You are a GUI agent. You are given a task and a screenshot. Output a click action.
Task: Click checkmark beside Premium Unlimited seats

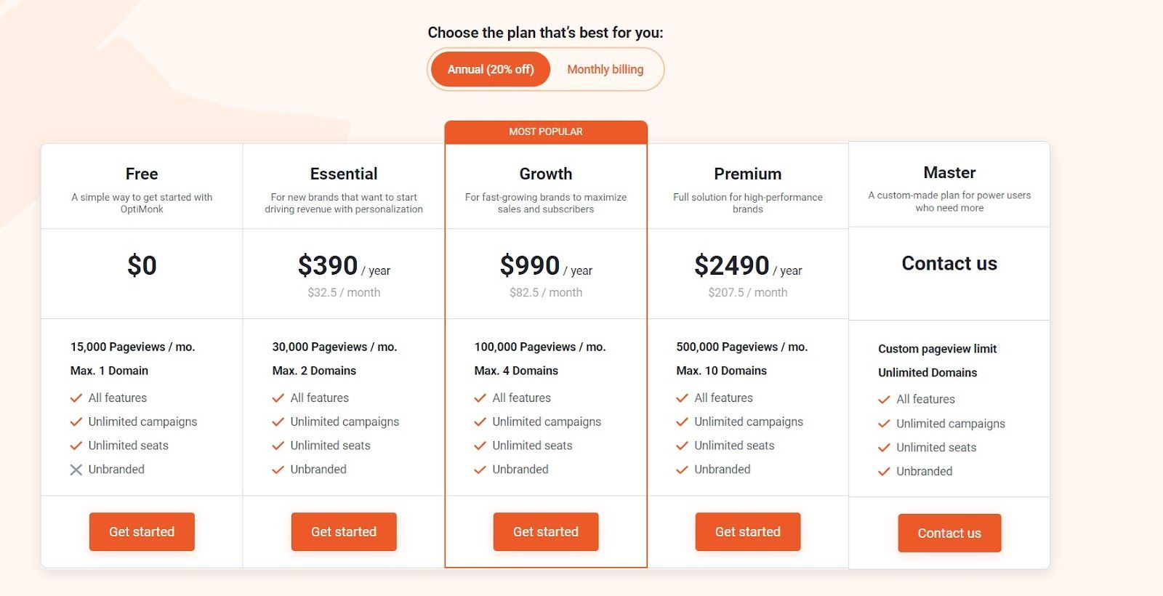(682, 446)
